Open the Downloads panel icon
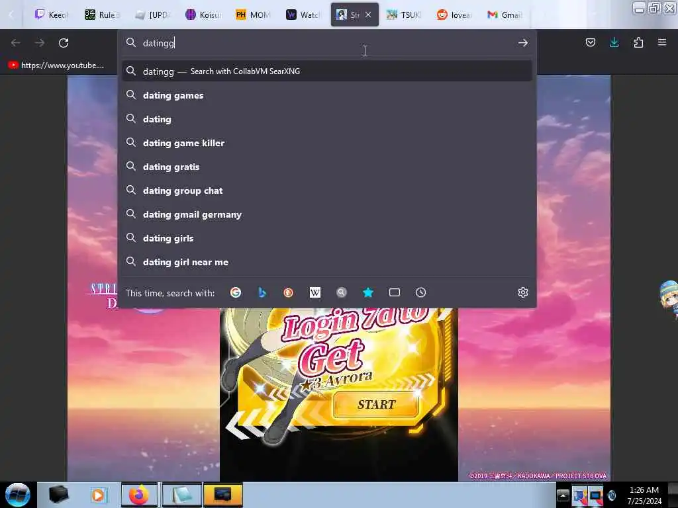Screen dimensions: 678x508 point(614,42)
